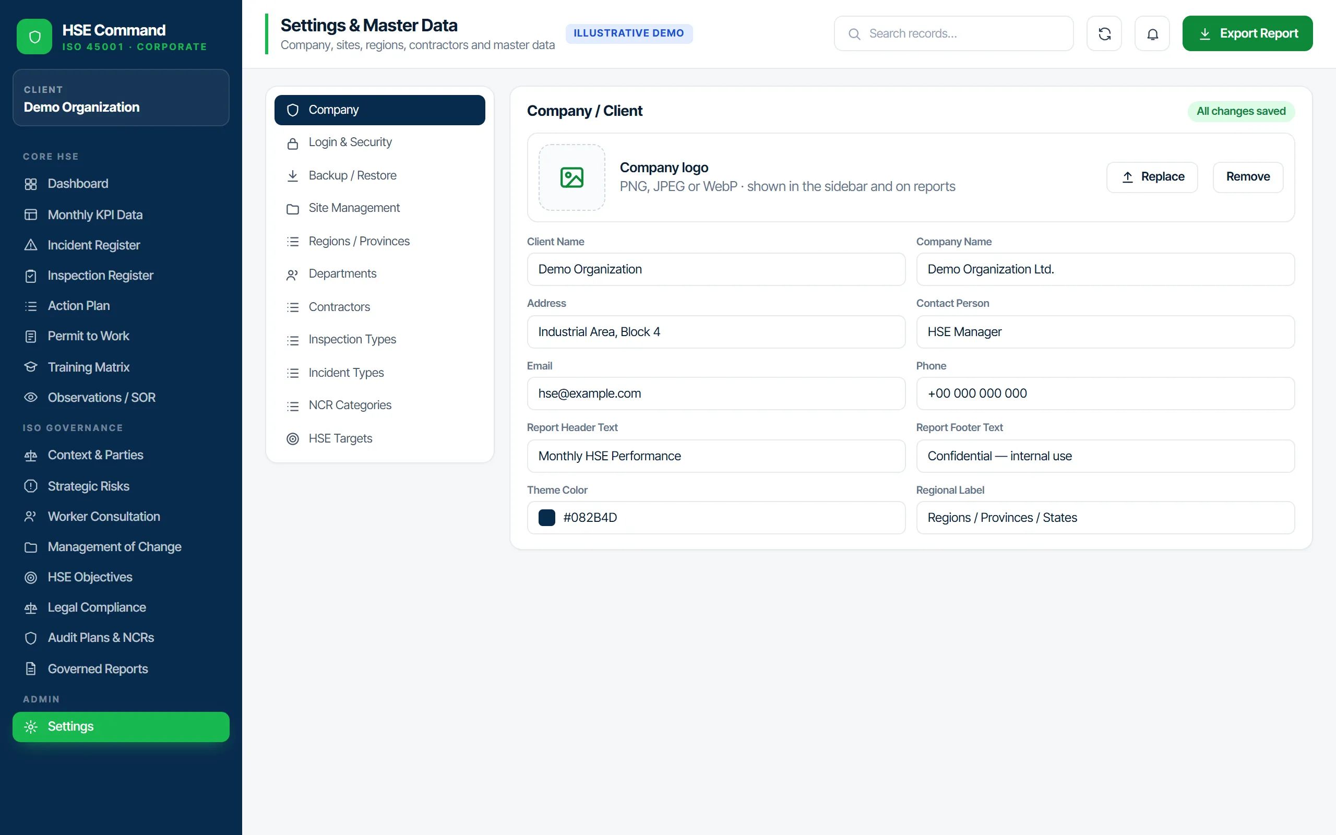Click the HSE Command shield logo
The width and height of the screenshot is (1336, 835).
click(x=34, y=37)
